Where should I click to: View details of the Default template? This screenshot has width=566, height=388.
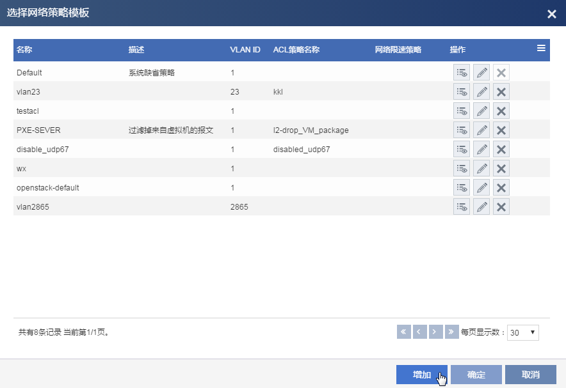click(462, 73)
